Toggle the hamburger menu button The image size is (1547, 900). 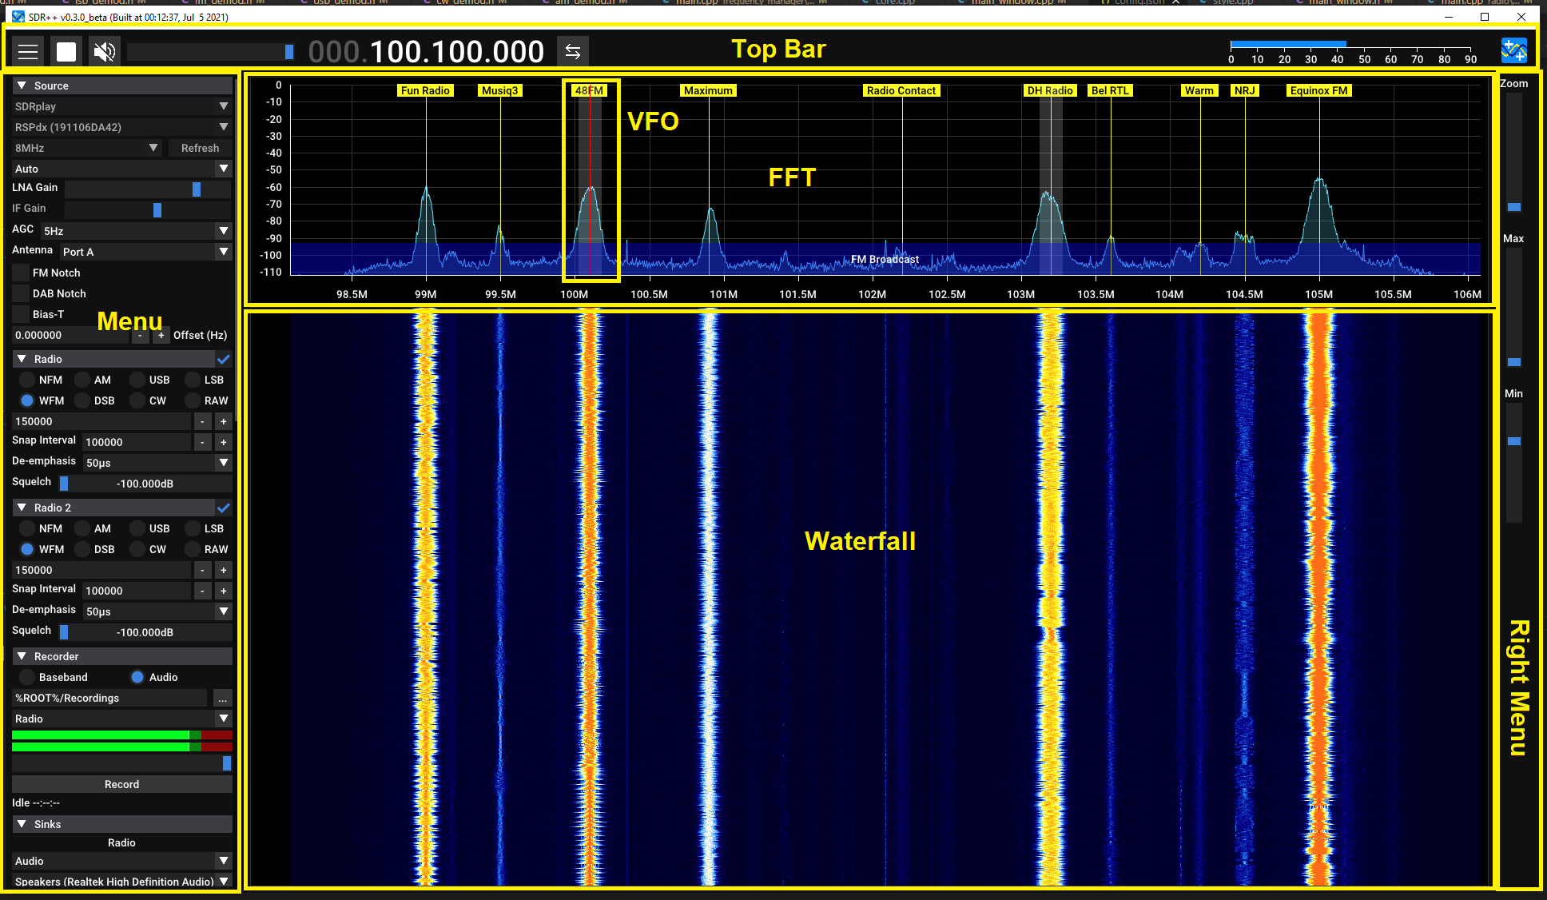click(x=28, y=52)
